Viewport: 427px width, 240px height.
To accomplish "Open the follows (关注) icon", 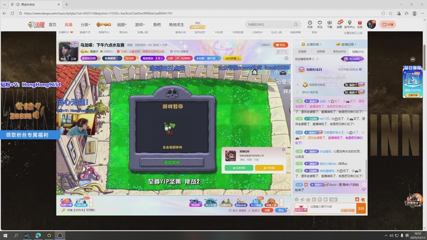I will click(x=320, y=23).
